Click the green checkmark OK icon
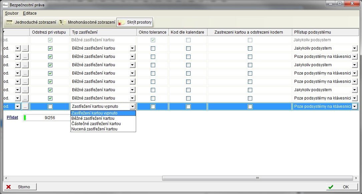 click(x=331, y=187)
